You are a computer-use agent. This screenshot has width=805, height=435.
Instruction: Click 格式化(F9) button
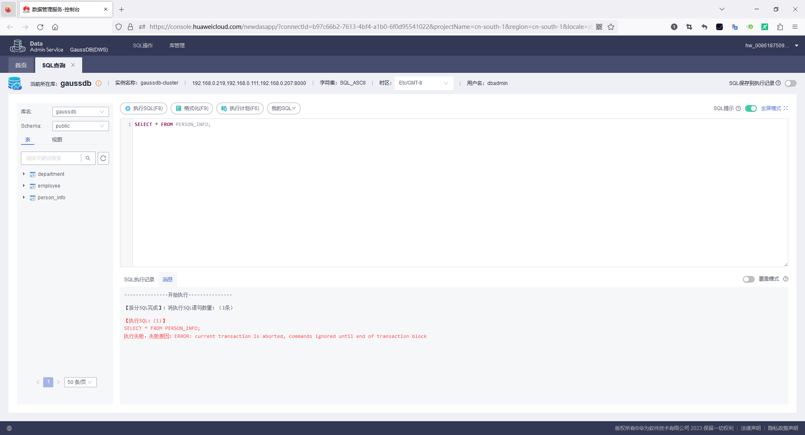point(192,108)
